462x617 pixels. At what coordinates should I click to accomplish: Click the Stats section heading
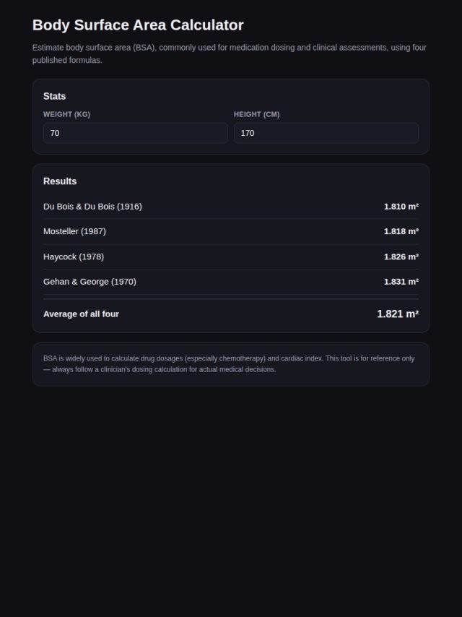point(55,96)
